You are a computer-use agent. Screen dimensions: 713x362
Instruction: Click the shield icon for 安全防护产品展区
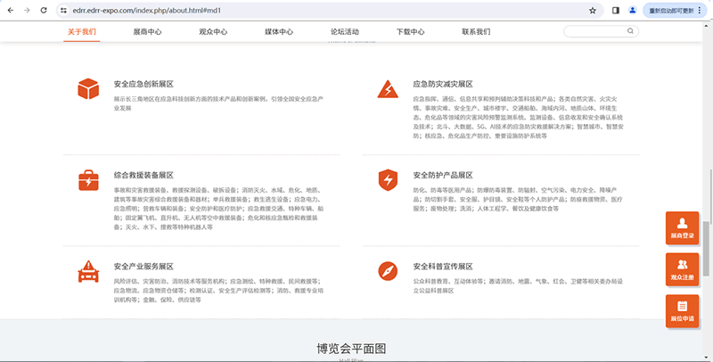click(x=387, y=180)
